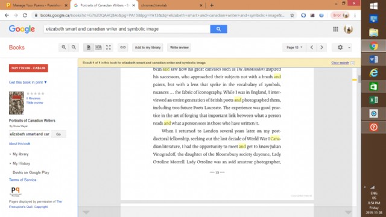Image resolution: width=386 pixels, height=217 pixels.
Task: Switch to two page view
Action: pyautogui.click(x=98, y=47)
